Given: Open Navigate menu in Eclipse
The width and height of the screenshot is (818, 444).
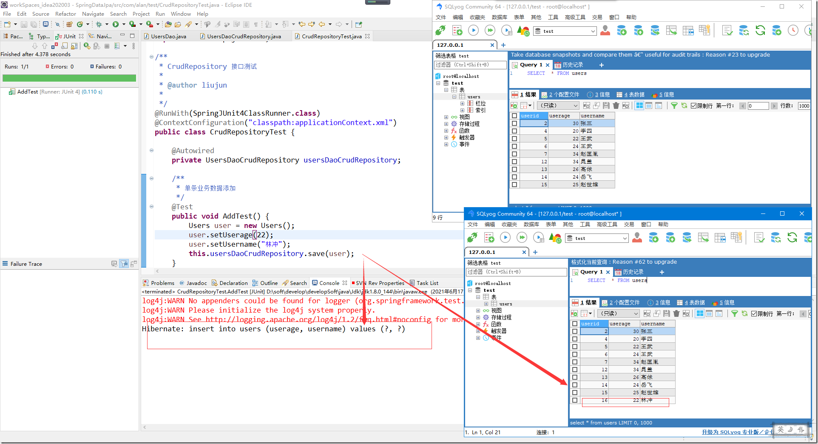Looking at the screenshot, I should pyautogui.click(x=93, y=14).
